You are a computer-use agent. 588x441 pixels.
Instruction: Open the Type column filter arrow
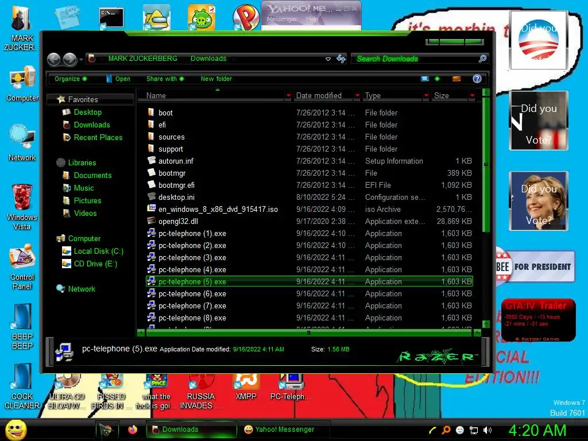(x=427, y=96)
